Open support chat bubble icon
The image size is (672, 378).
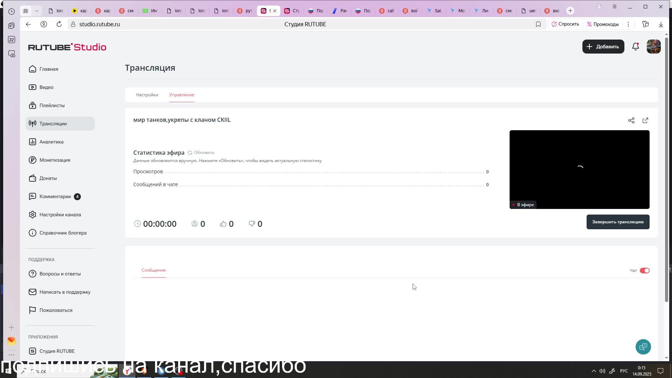pos(643,347)
